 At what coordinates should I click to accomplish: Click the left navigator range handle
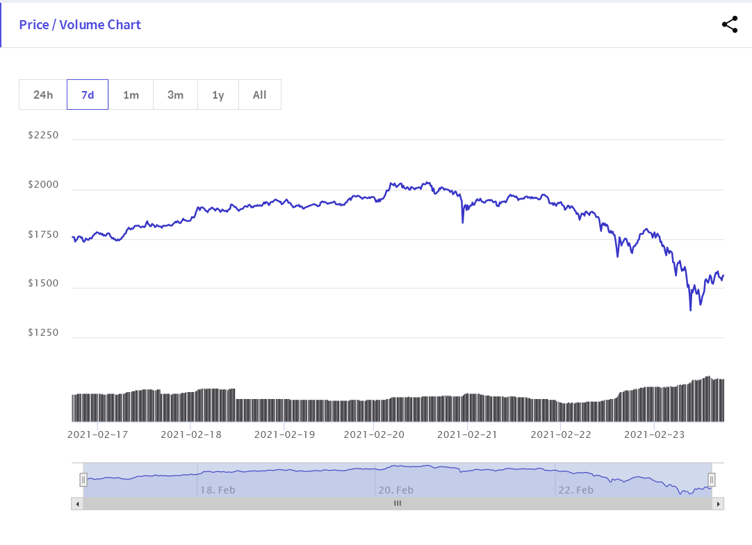point(83,479)
